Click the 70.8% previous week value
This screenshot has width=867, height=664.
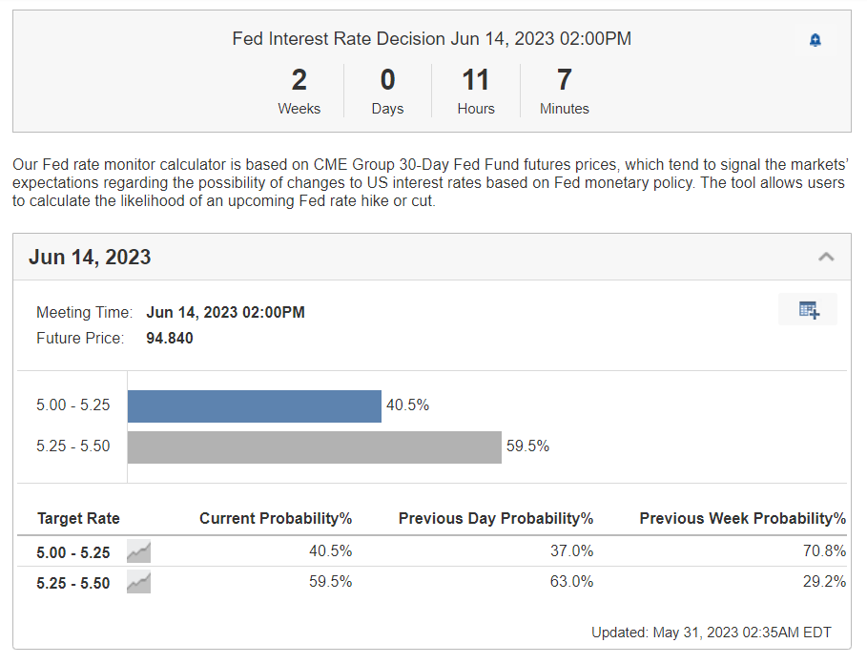click(825, 551)
